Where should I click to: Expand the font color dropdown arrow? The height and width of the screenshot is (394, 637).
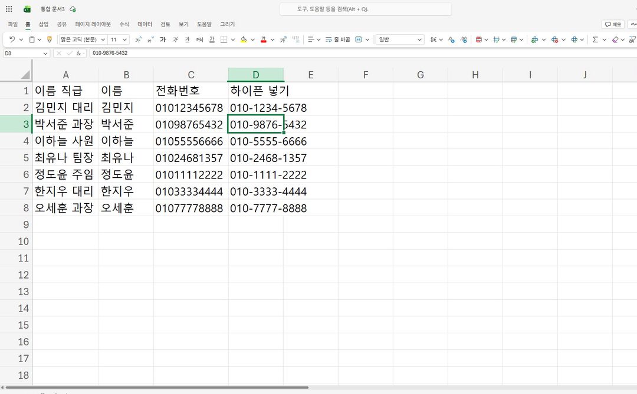pyautogui.click(x=272, y=39)
